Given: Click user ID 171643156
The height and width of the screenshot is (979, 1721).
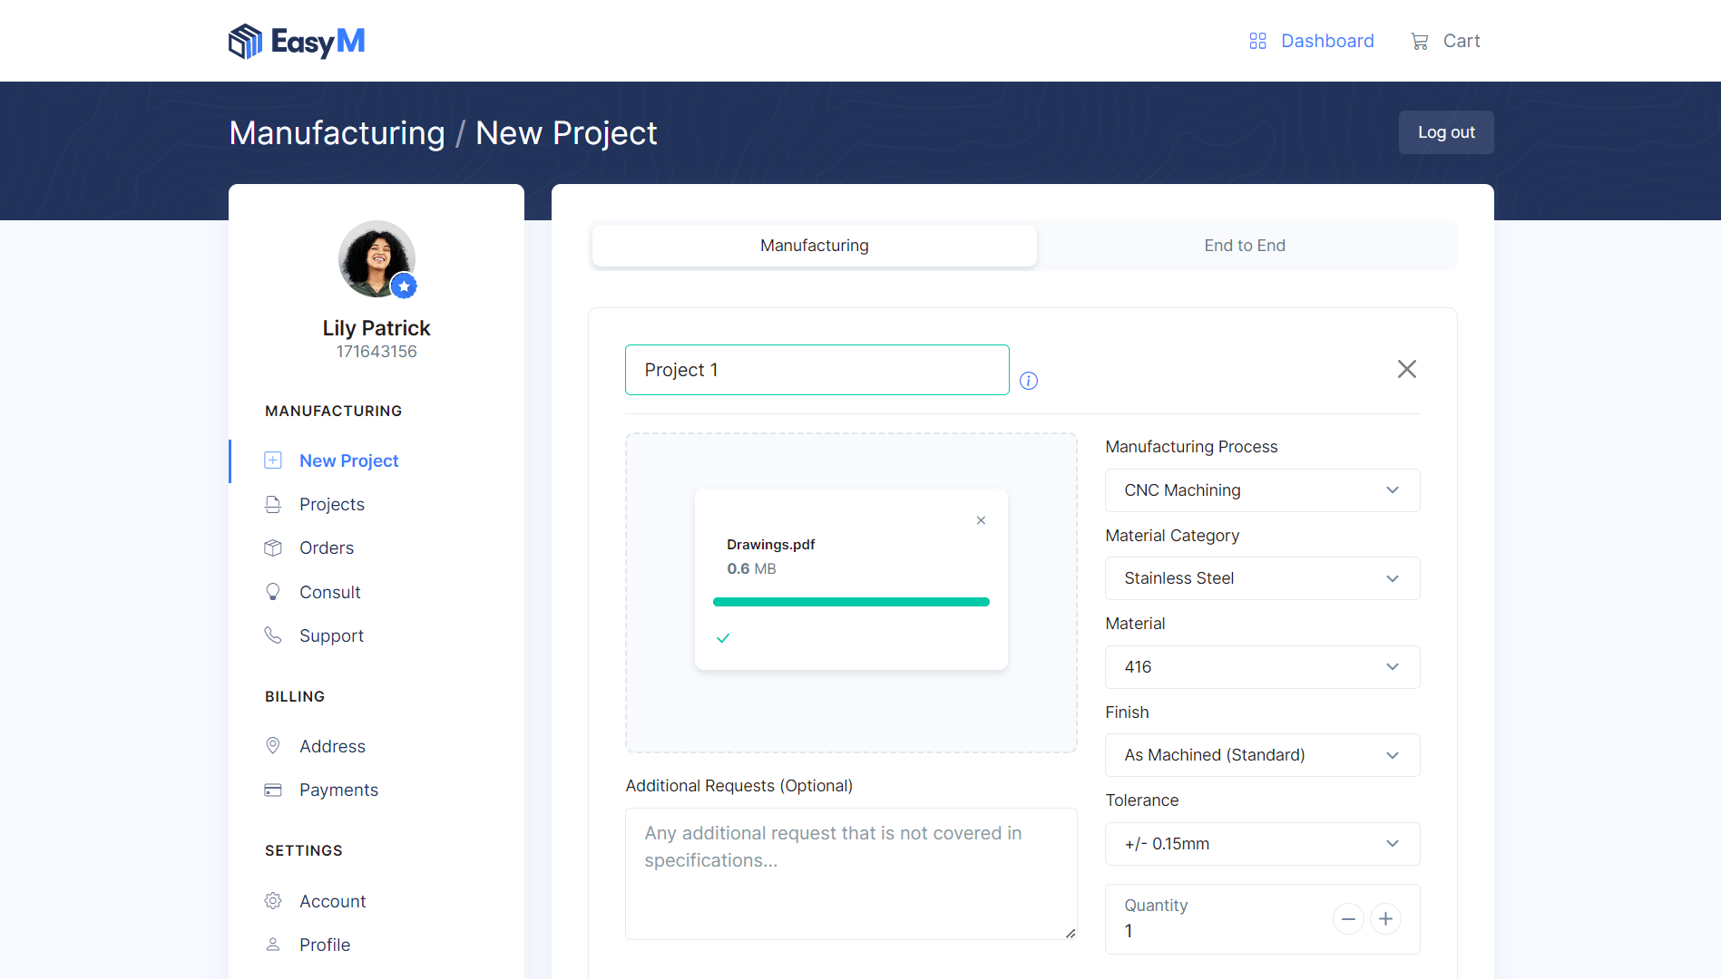Looking at the screenshot, I should tap(376, 352).
